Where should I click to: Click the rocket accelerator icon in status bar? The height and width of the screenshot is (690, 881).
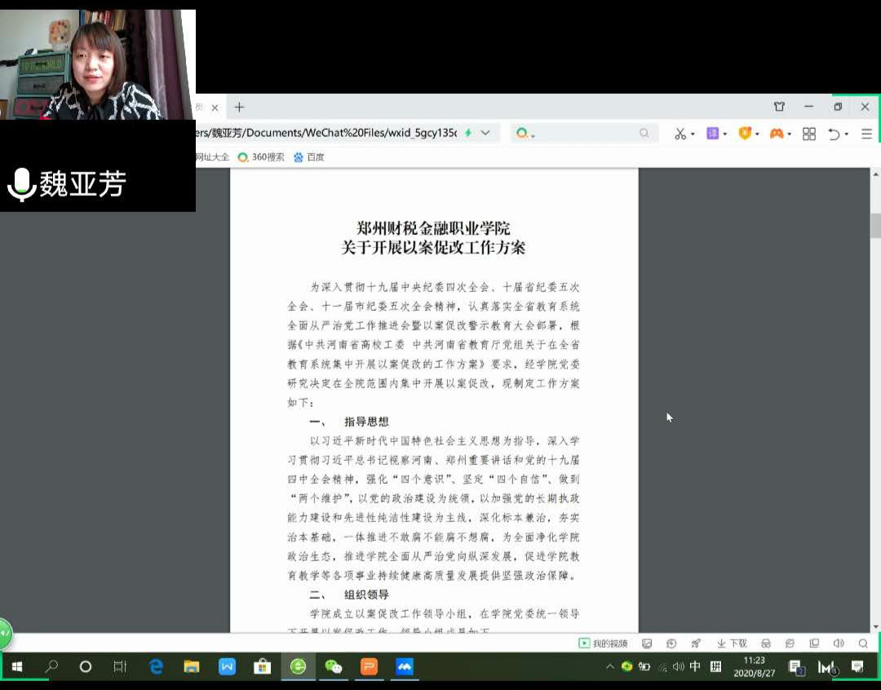696,644
